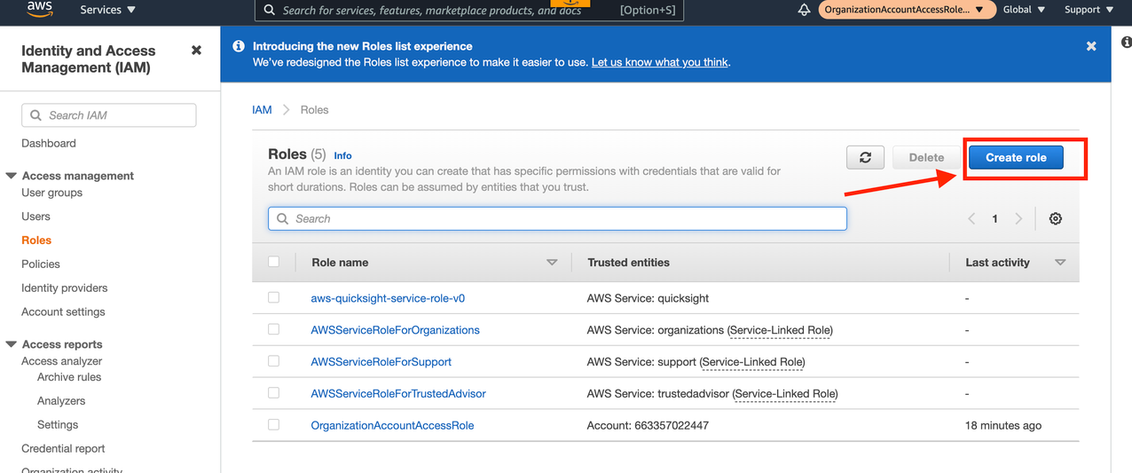
Task: Click the roles table search field
Action: point(557,218)
